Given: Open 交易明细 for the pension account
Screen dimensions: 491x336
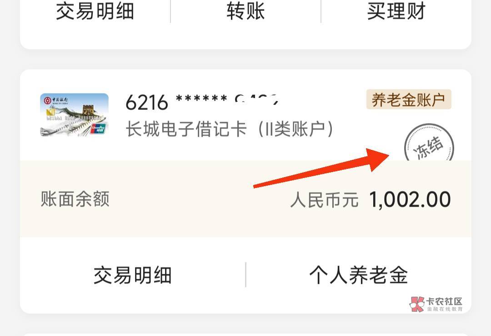Looking at the screenshot, I should (x=133, y=275).
